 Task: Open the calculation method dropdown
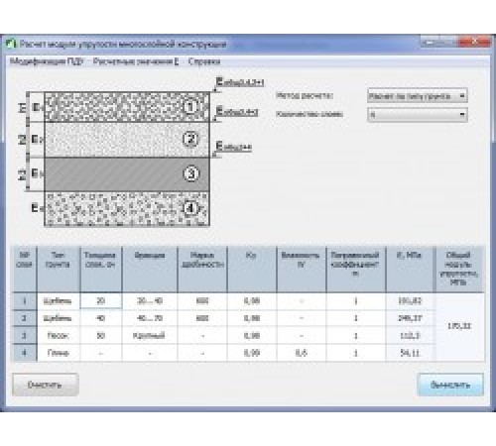click(x=418, y=96)
